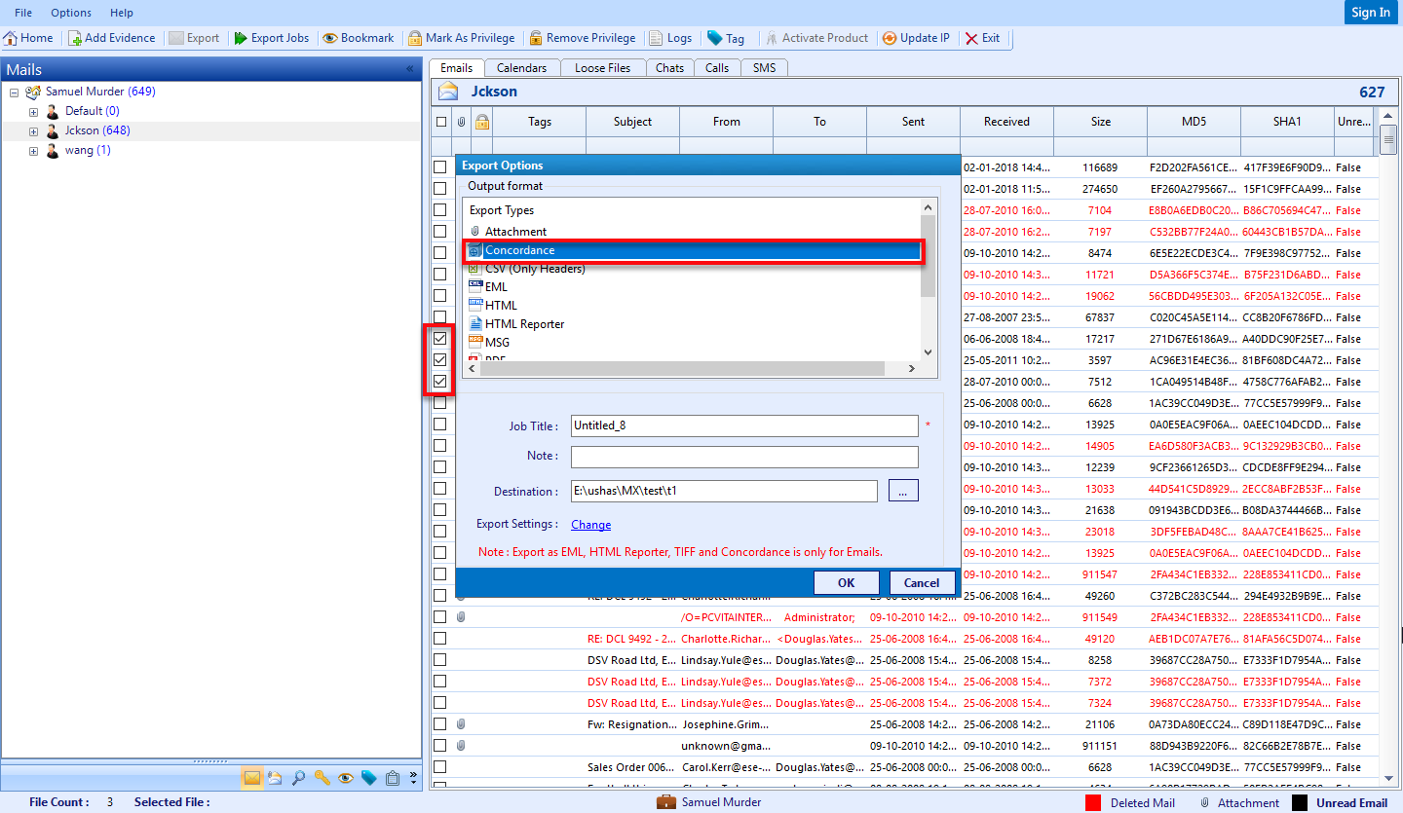Click the eye icon in Mails panel footer
Image resolution: width=1403 pixels, height=813 pixels.
[346, 778]
